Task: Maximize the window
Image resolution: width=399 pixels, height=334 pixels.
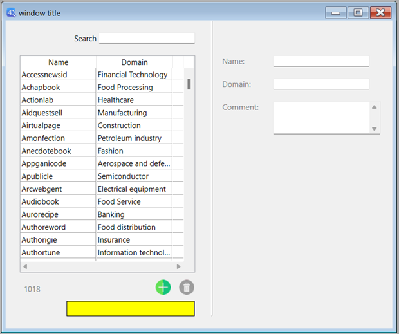Action: (358, 13)
